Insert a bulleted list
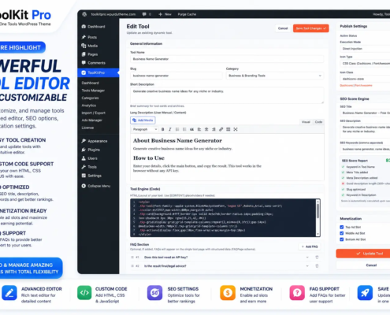Viewport: 390px width, 315px height. click(x=177, y=129)
